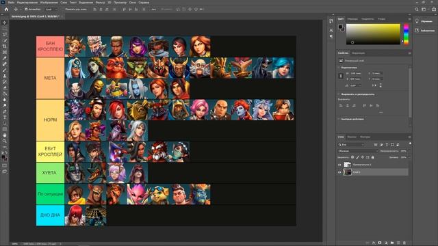The image size is (438, 246).
Task: Open the search icon at top right
Action: tap(417, 9)
